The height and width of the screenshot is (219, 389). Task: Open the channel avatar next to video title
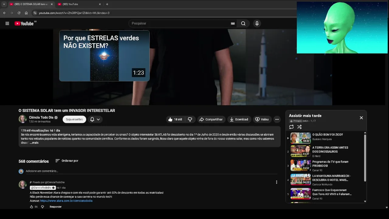pos(22,119)
